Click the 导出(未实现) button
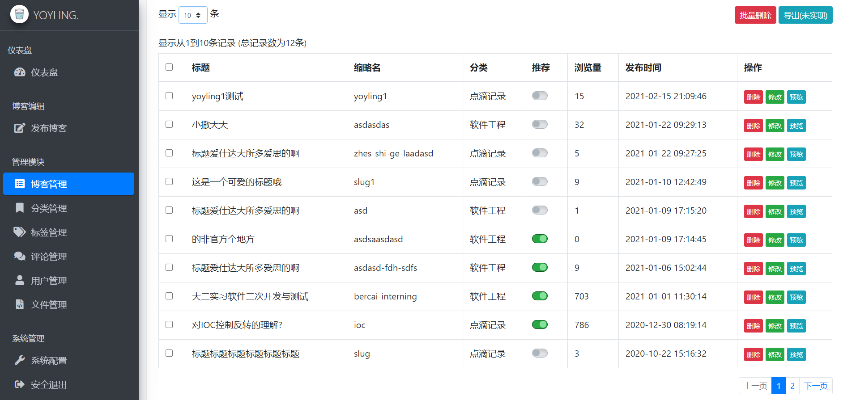843x400 pixels. [805, 15]
